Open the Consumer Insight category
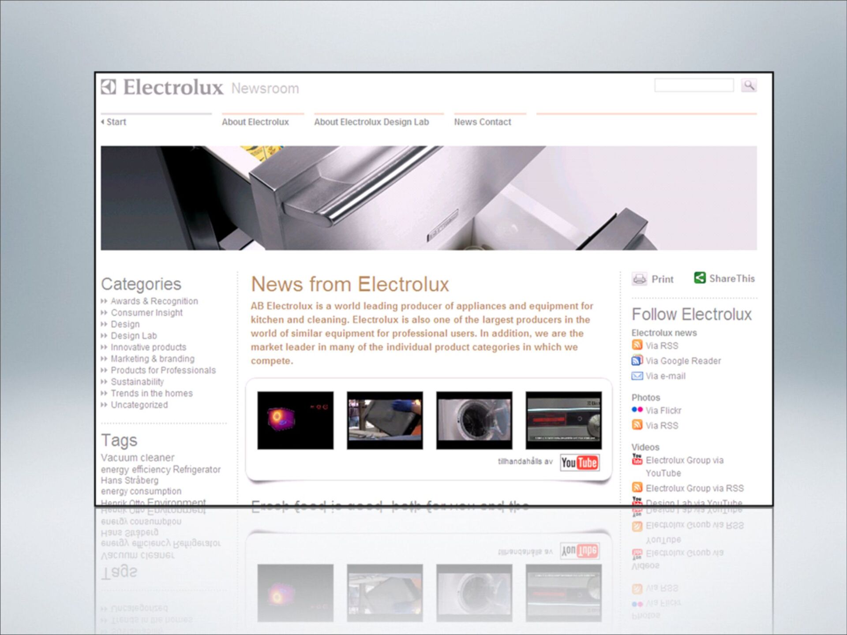Viewport: 847px width, 635px height. click(x=147, y=313)
